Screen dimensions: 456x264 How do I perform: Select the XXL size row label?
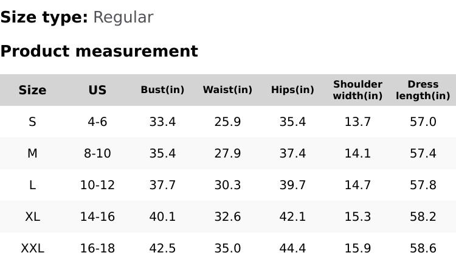[x=32, y=248]
